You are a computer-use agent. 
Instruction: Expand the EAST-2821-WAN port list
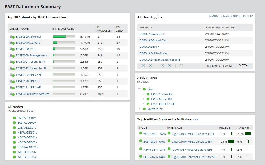(143, 94)
